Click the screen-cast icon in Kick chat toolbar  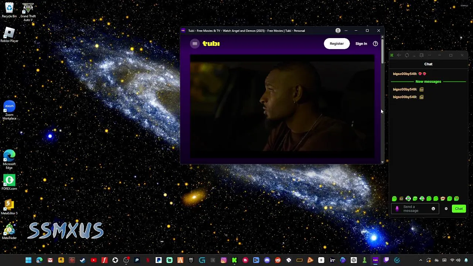coord(421,55)
